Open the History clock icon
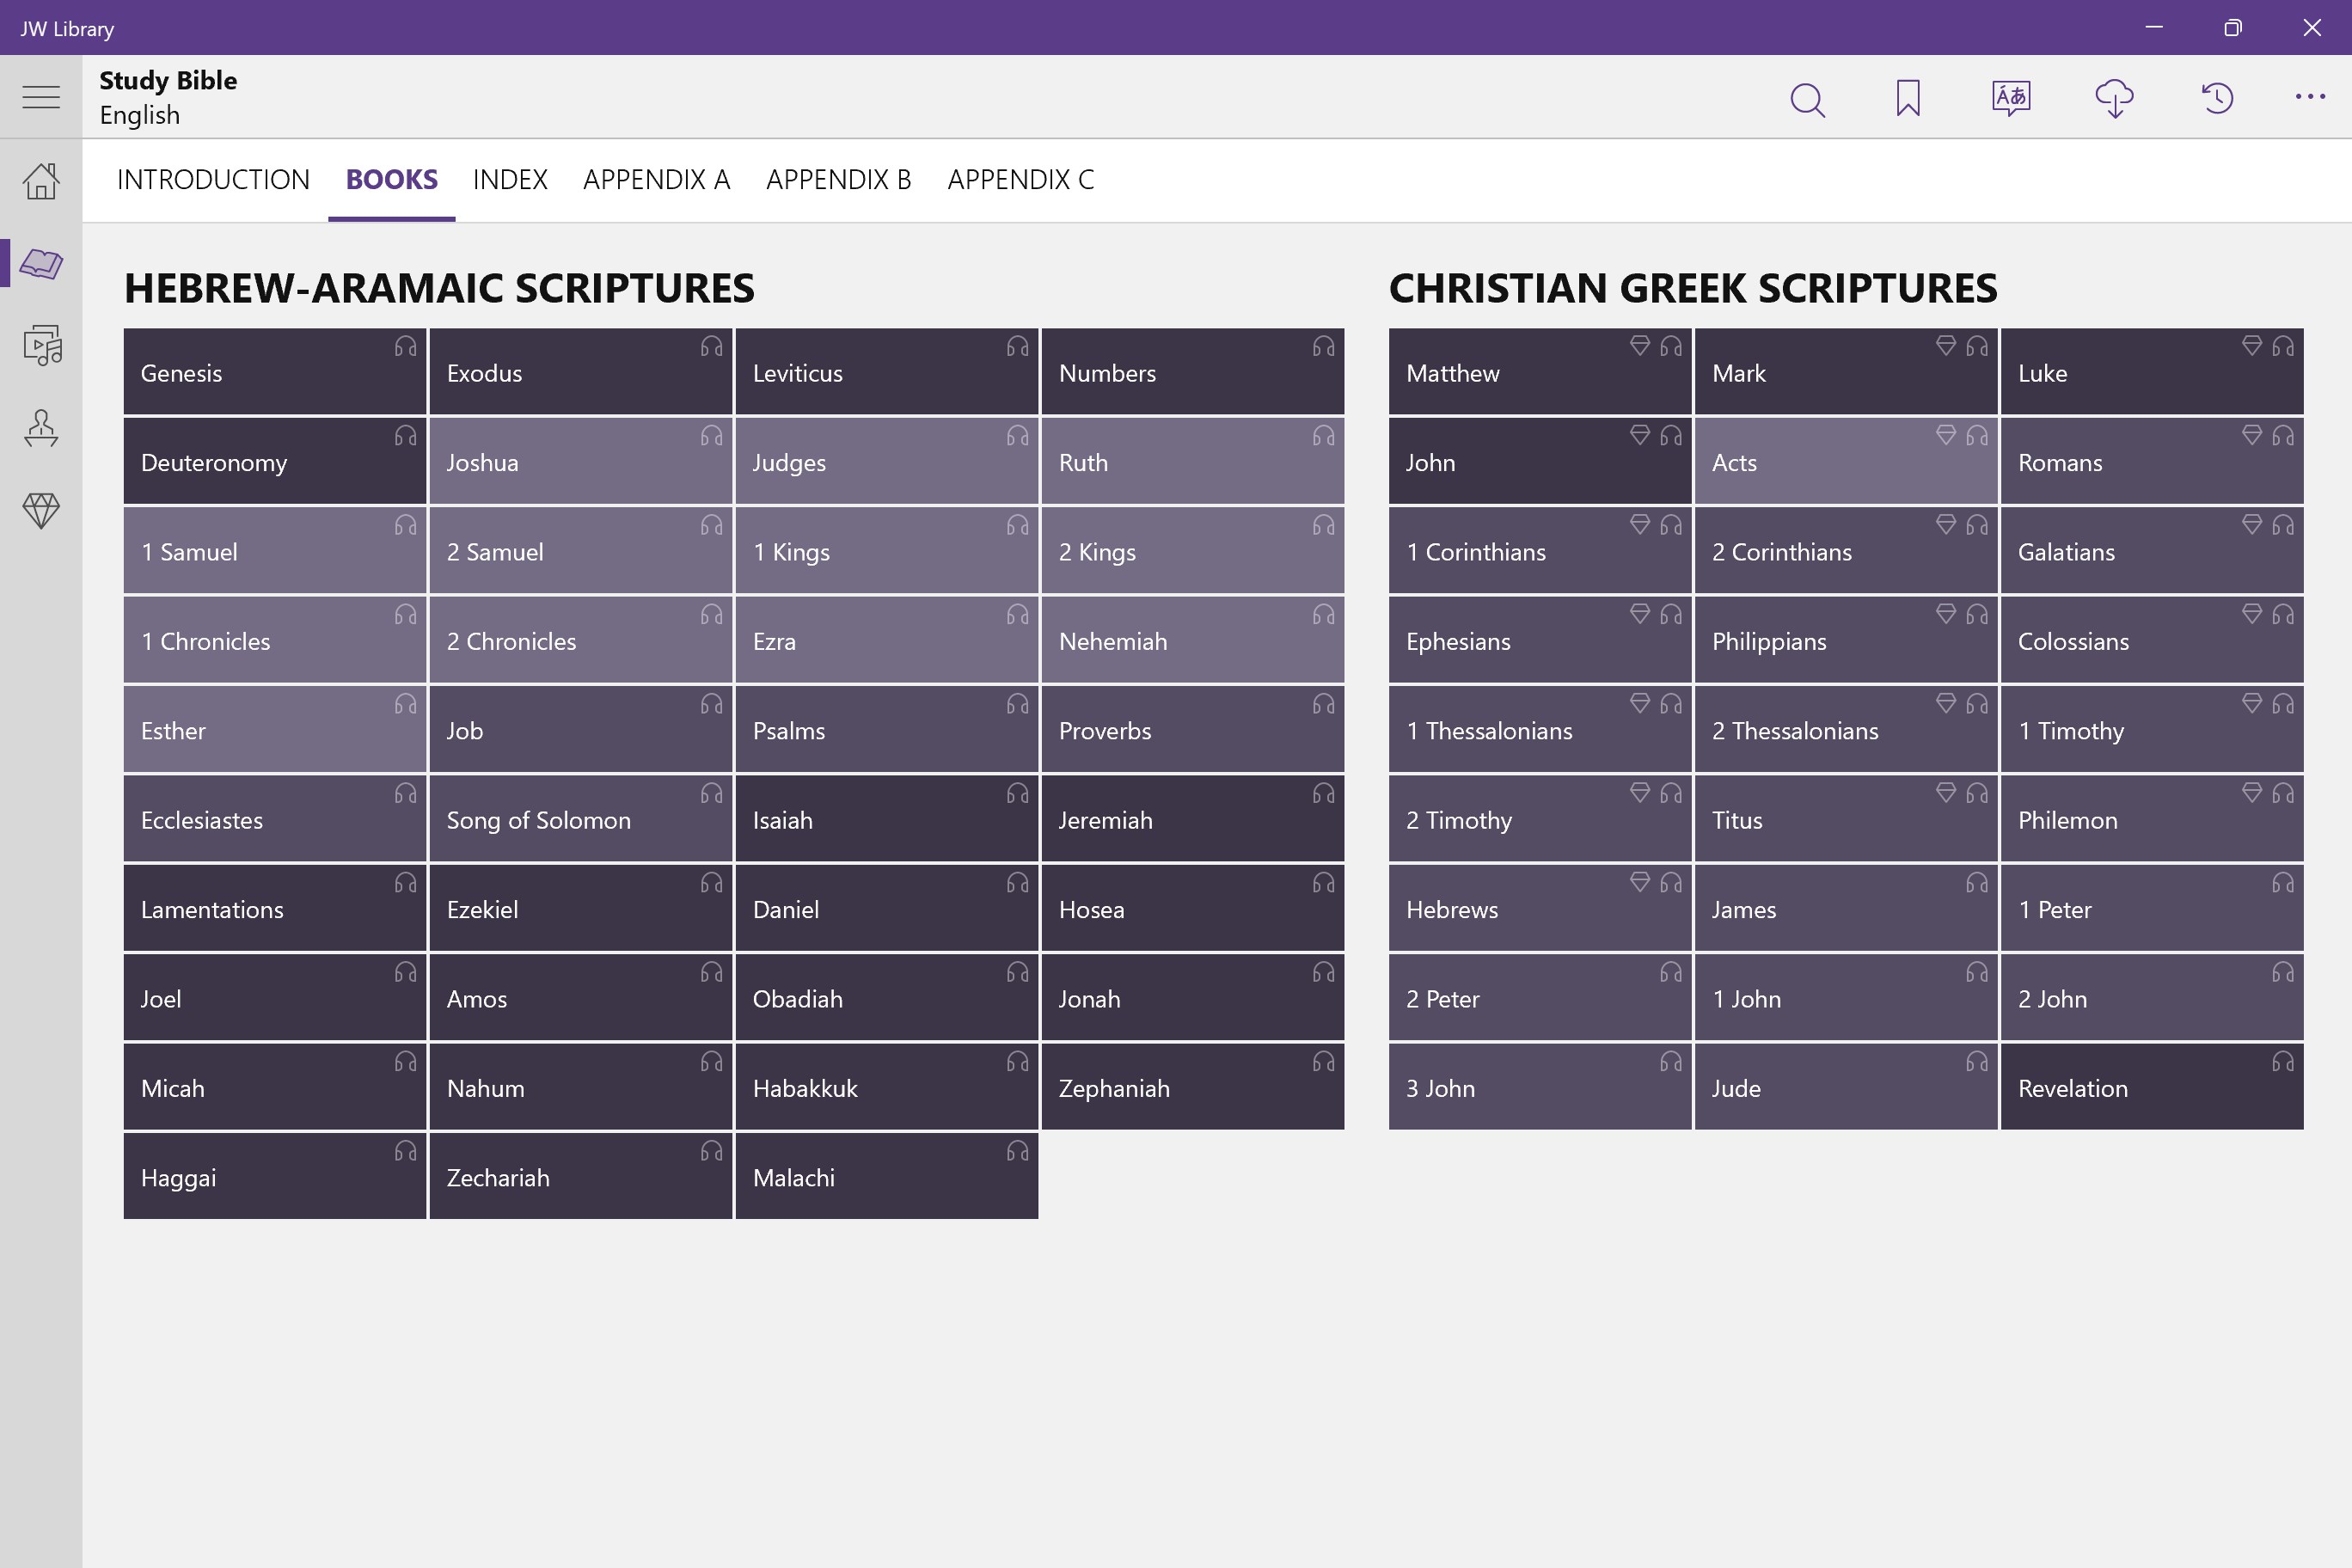2352x1568 pixels. tap(2217, 98)
